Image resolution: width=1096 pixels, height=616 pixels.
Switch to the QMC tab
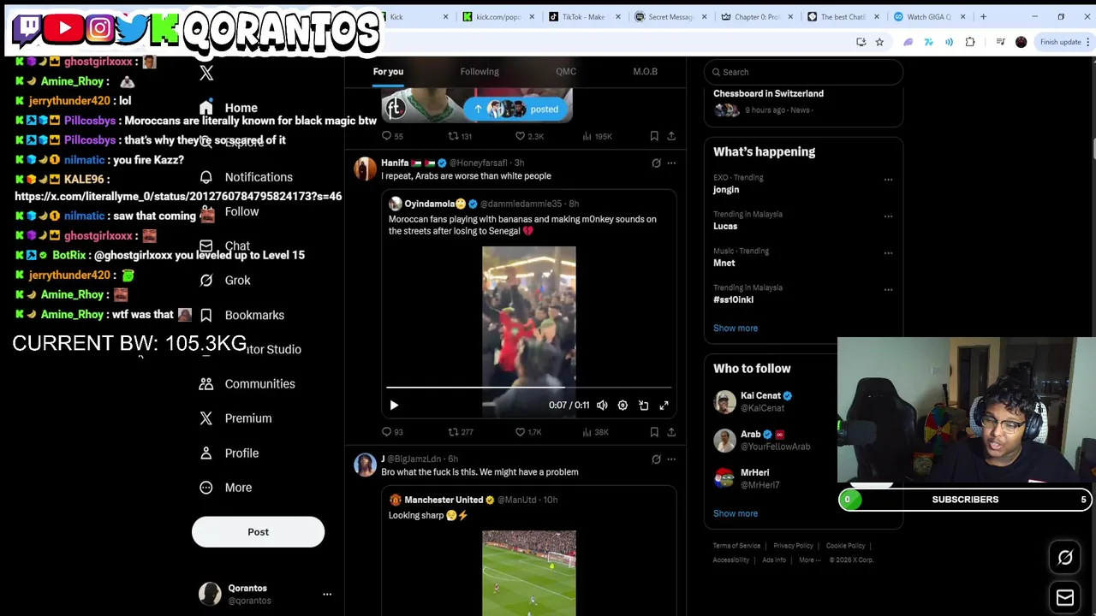(566, 72)
